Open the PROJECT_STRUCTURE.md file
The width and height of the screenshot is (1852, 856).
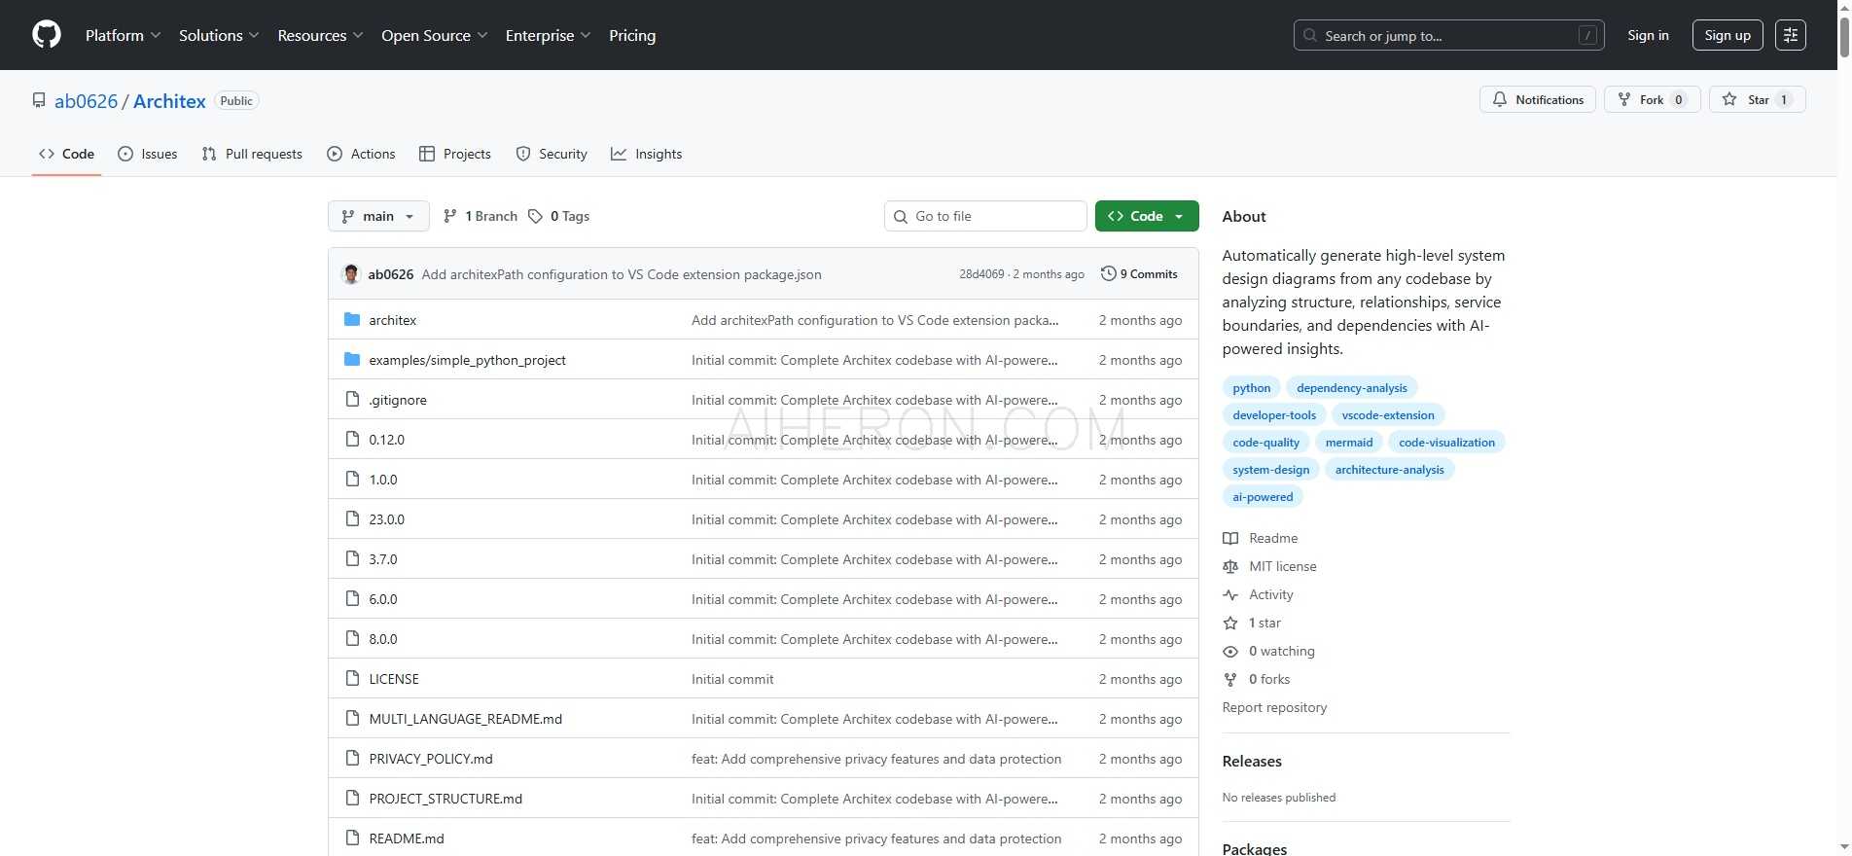coord(445,799)
